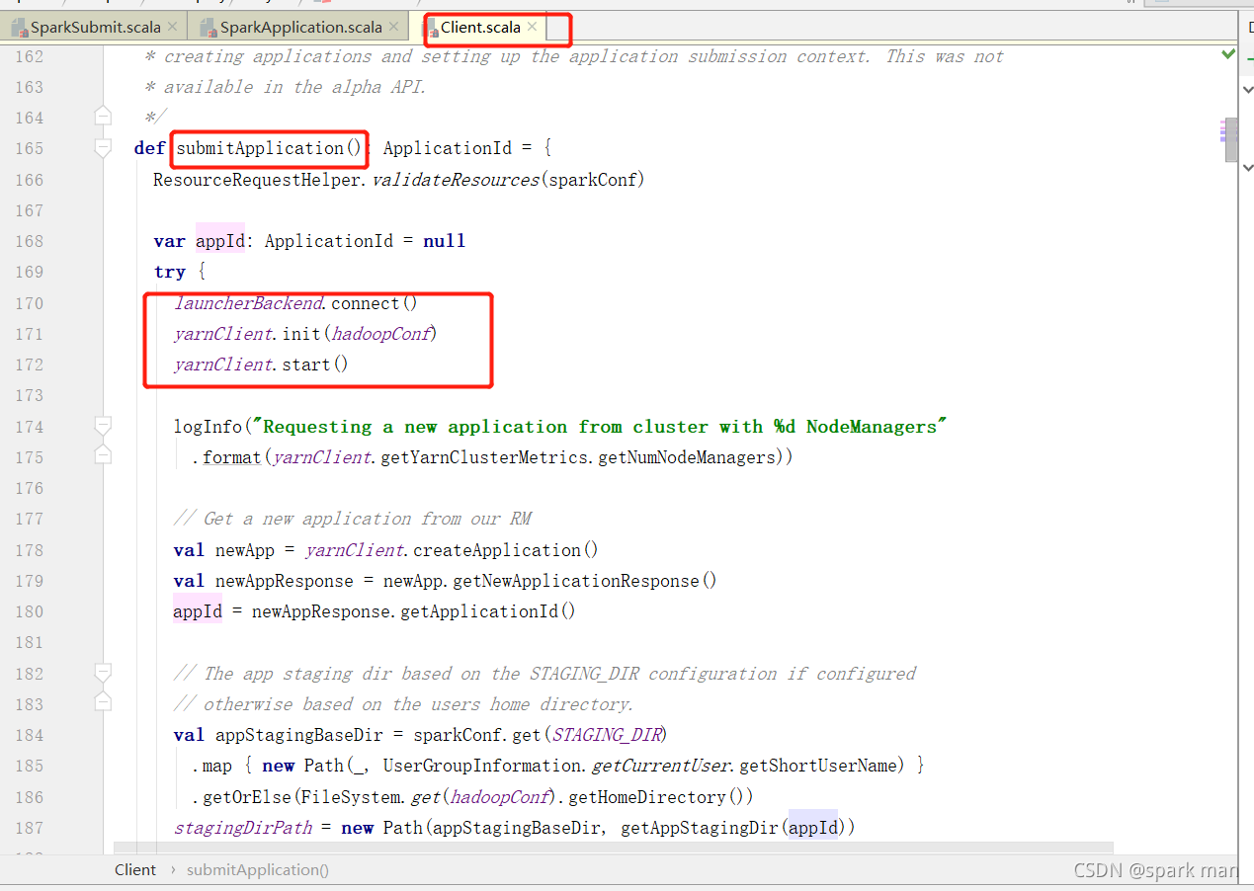Image resolution: width=1254 pixels, height=891 pixels.
Task: Click the submitApplication() breadcrumb
Action: click(258, 869)
